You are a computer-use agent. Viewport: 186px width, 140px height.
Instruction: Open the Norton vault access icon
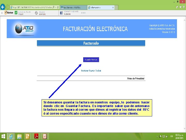[36, 13]
